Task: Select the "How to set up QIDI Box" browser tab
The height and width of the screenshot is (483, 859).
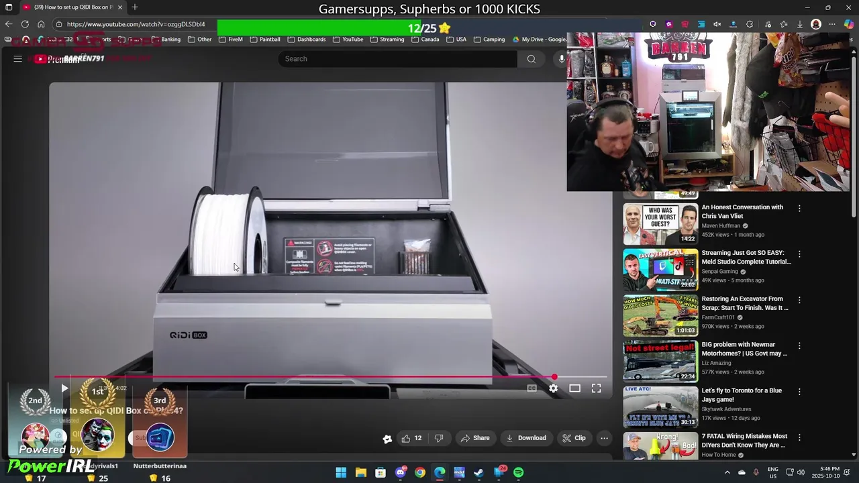Action: click(73, 7)
